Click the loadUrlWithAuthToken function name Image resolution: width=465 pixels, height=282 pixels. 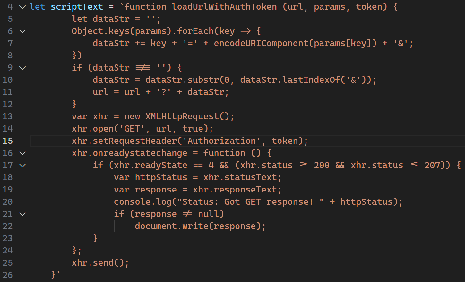tap(224, 7)
